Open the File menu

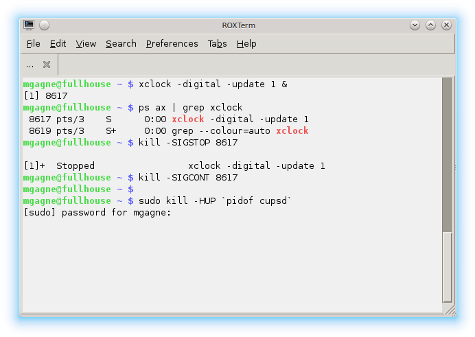pos(33,43)
